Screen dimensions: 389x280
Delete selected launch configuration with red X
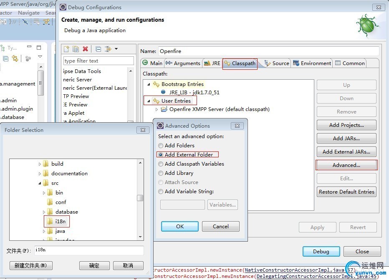pos(85,49)
